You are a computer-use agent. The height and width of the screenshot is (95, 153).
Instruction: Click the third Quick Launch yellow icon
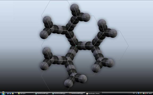pos(13,93)
